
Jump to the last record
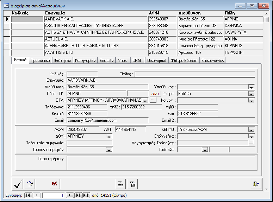pos(78,195)
